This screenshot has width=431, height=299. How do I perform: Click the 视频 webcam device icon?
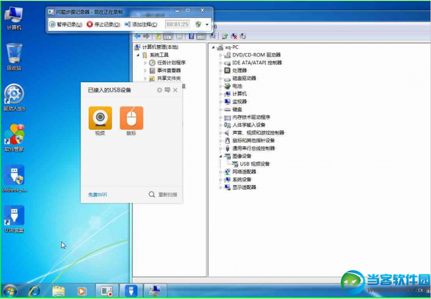100,118
